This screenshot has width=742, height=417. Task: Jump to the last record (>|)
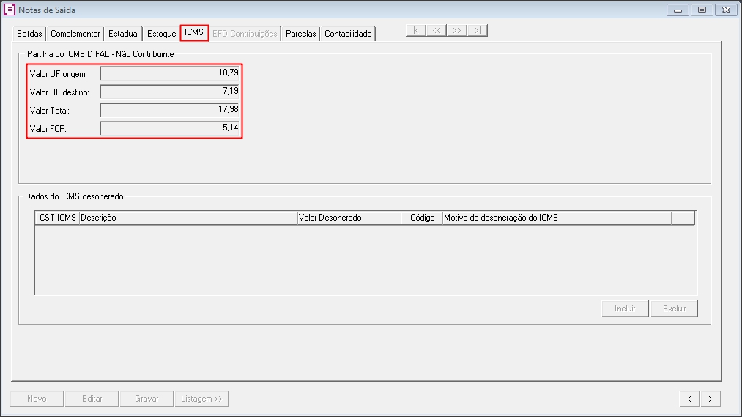click(478, 30)
